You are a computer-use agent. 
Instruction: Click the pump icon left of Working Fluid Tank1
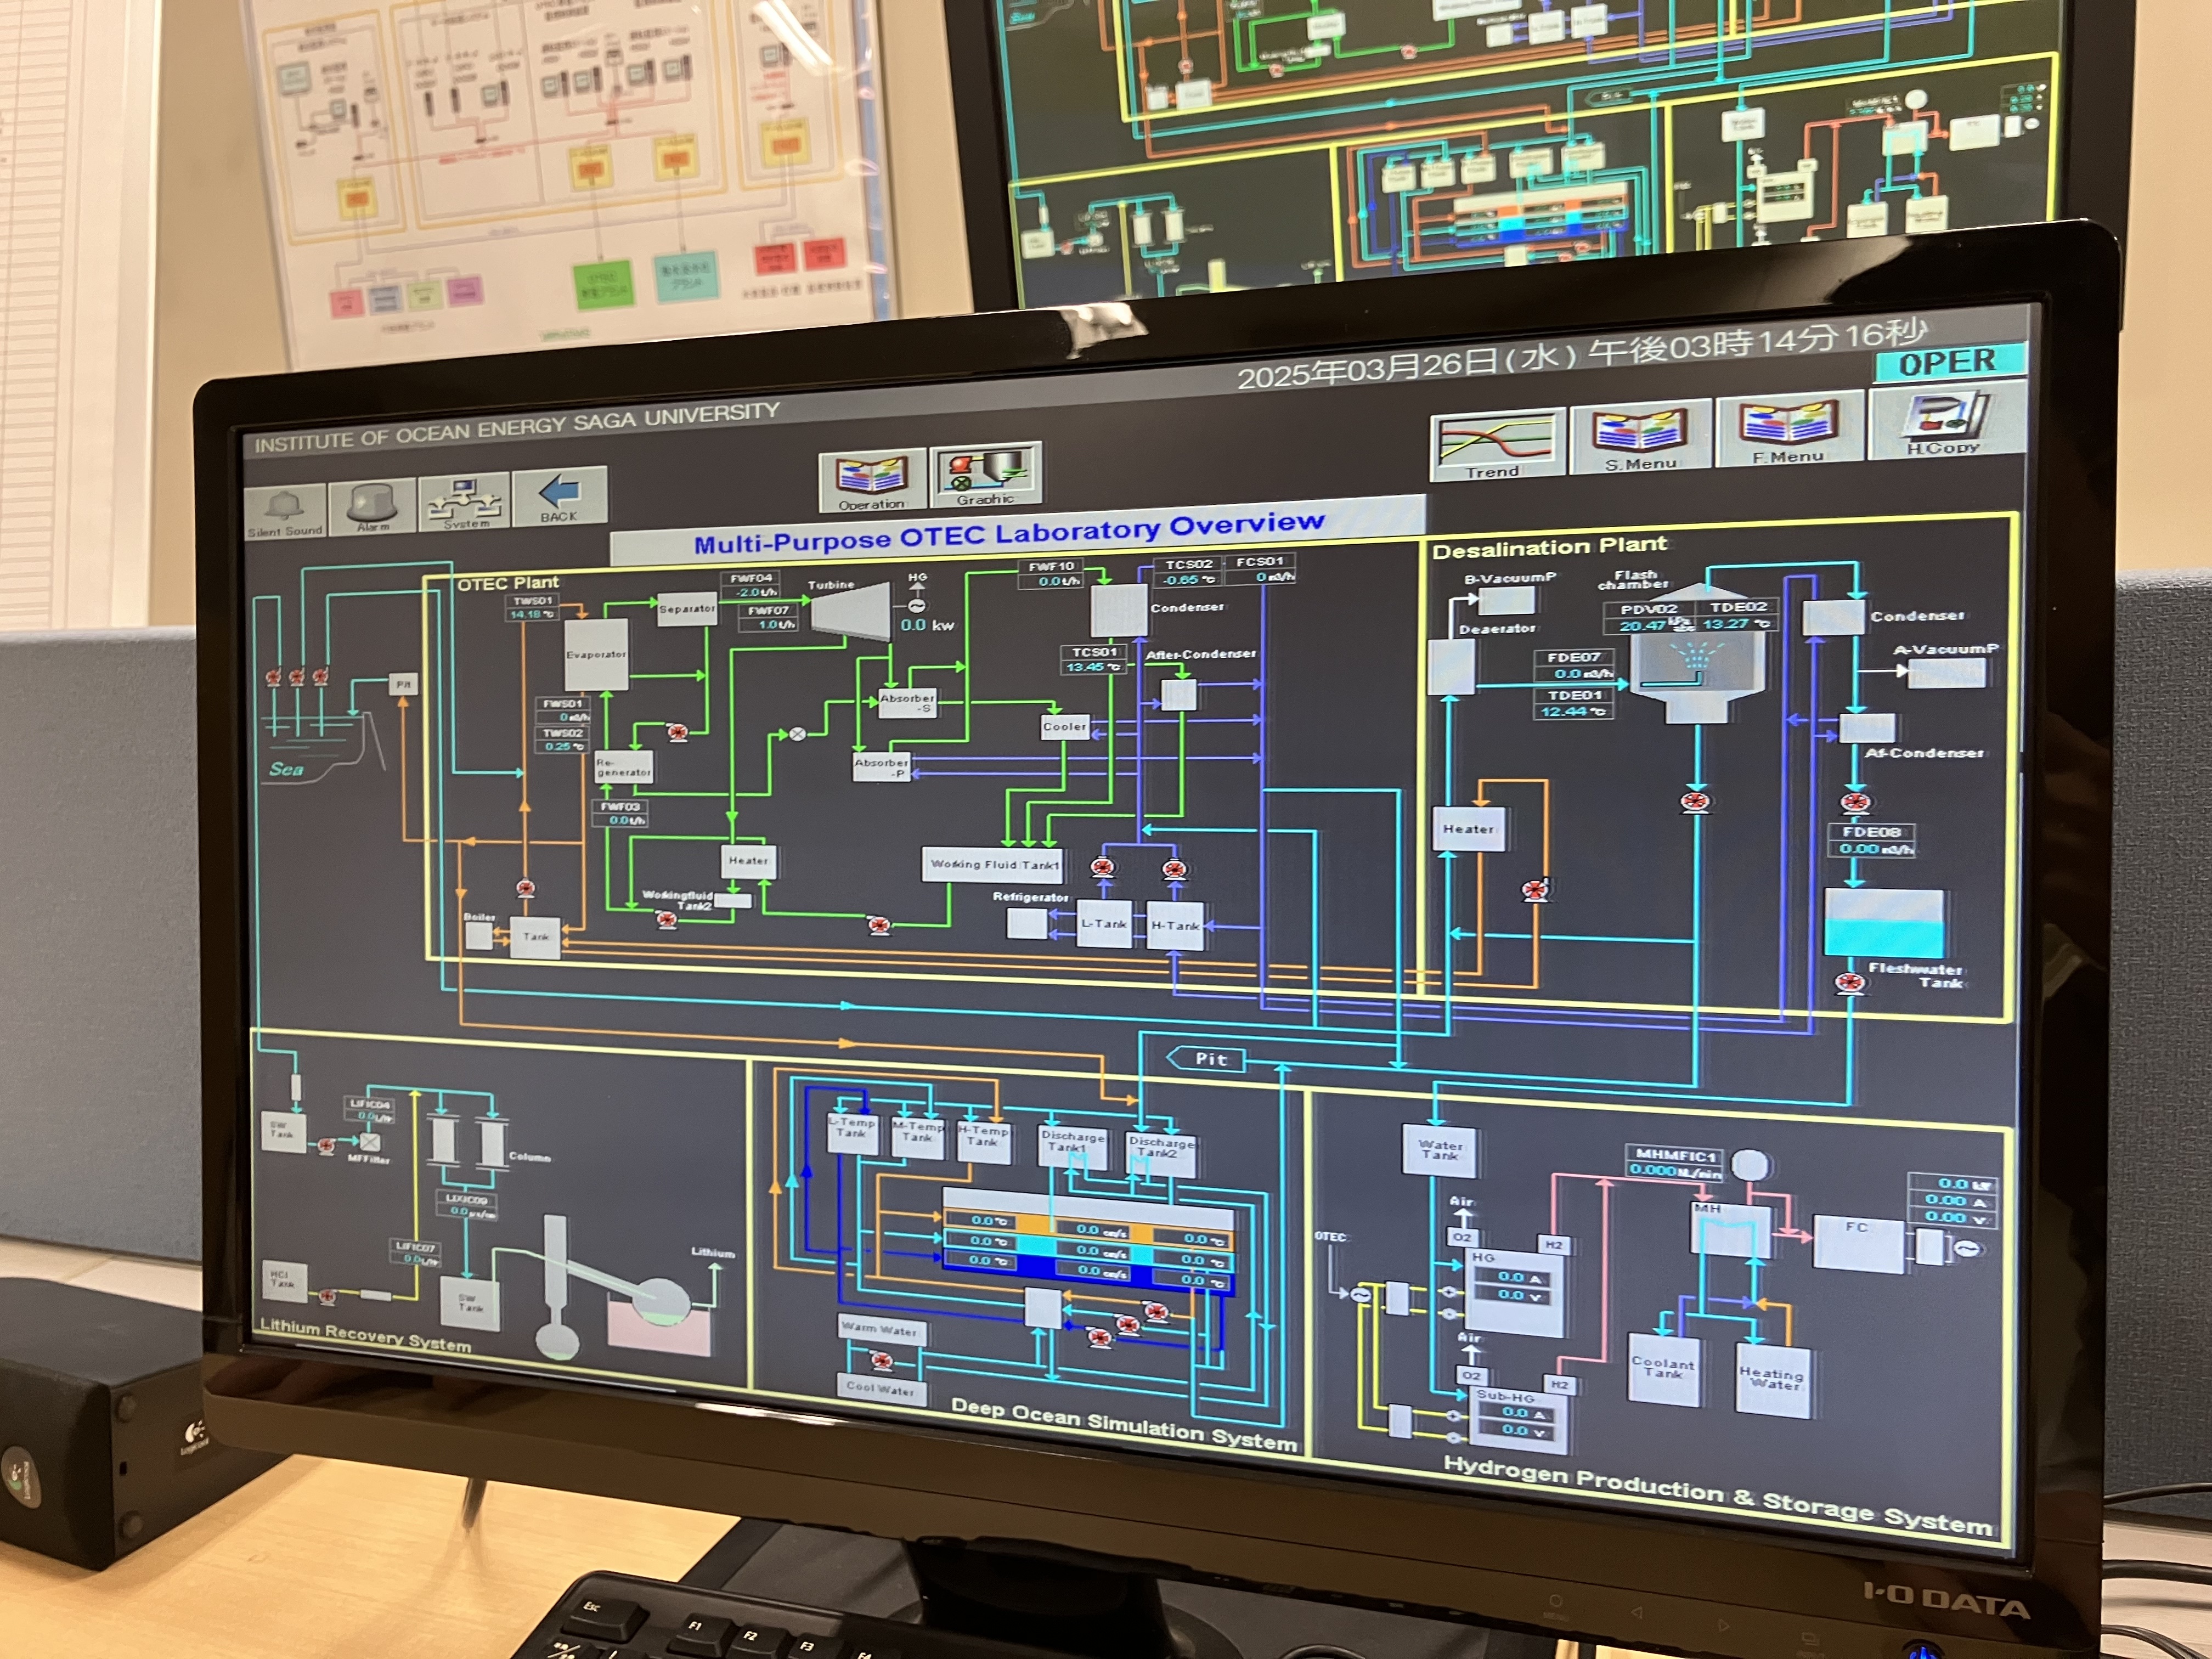pos(879,925)
